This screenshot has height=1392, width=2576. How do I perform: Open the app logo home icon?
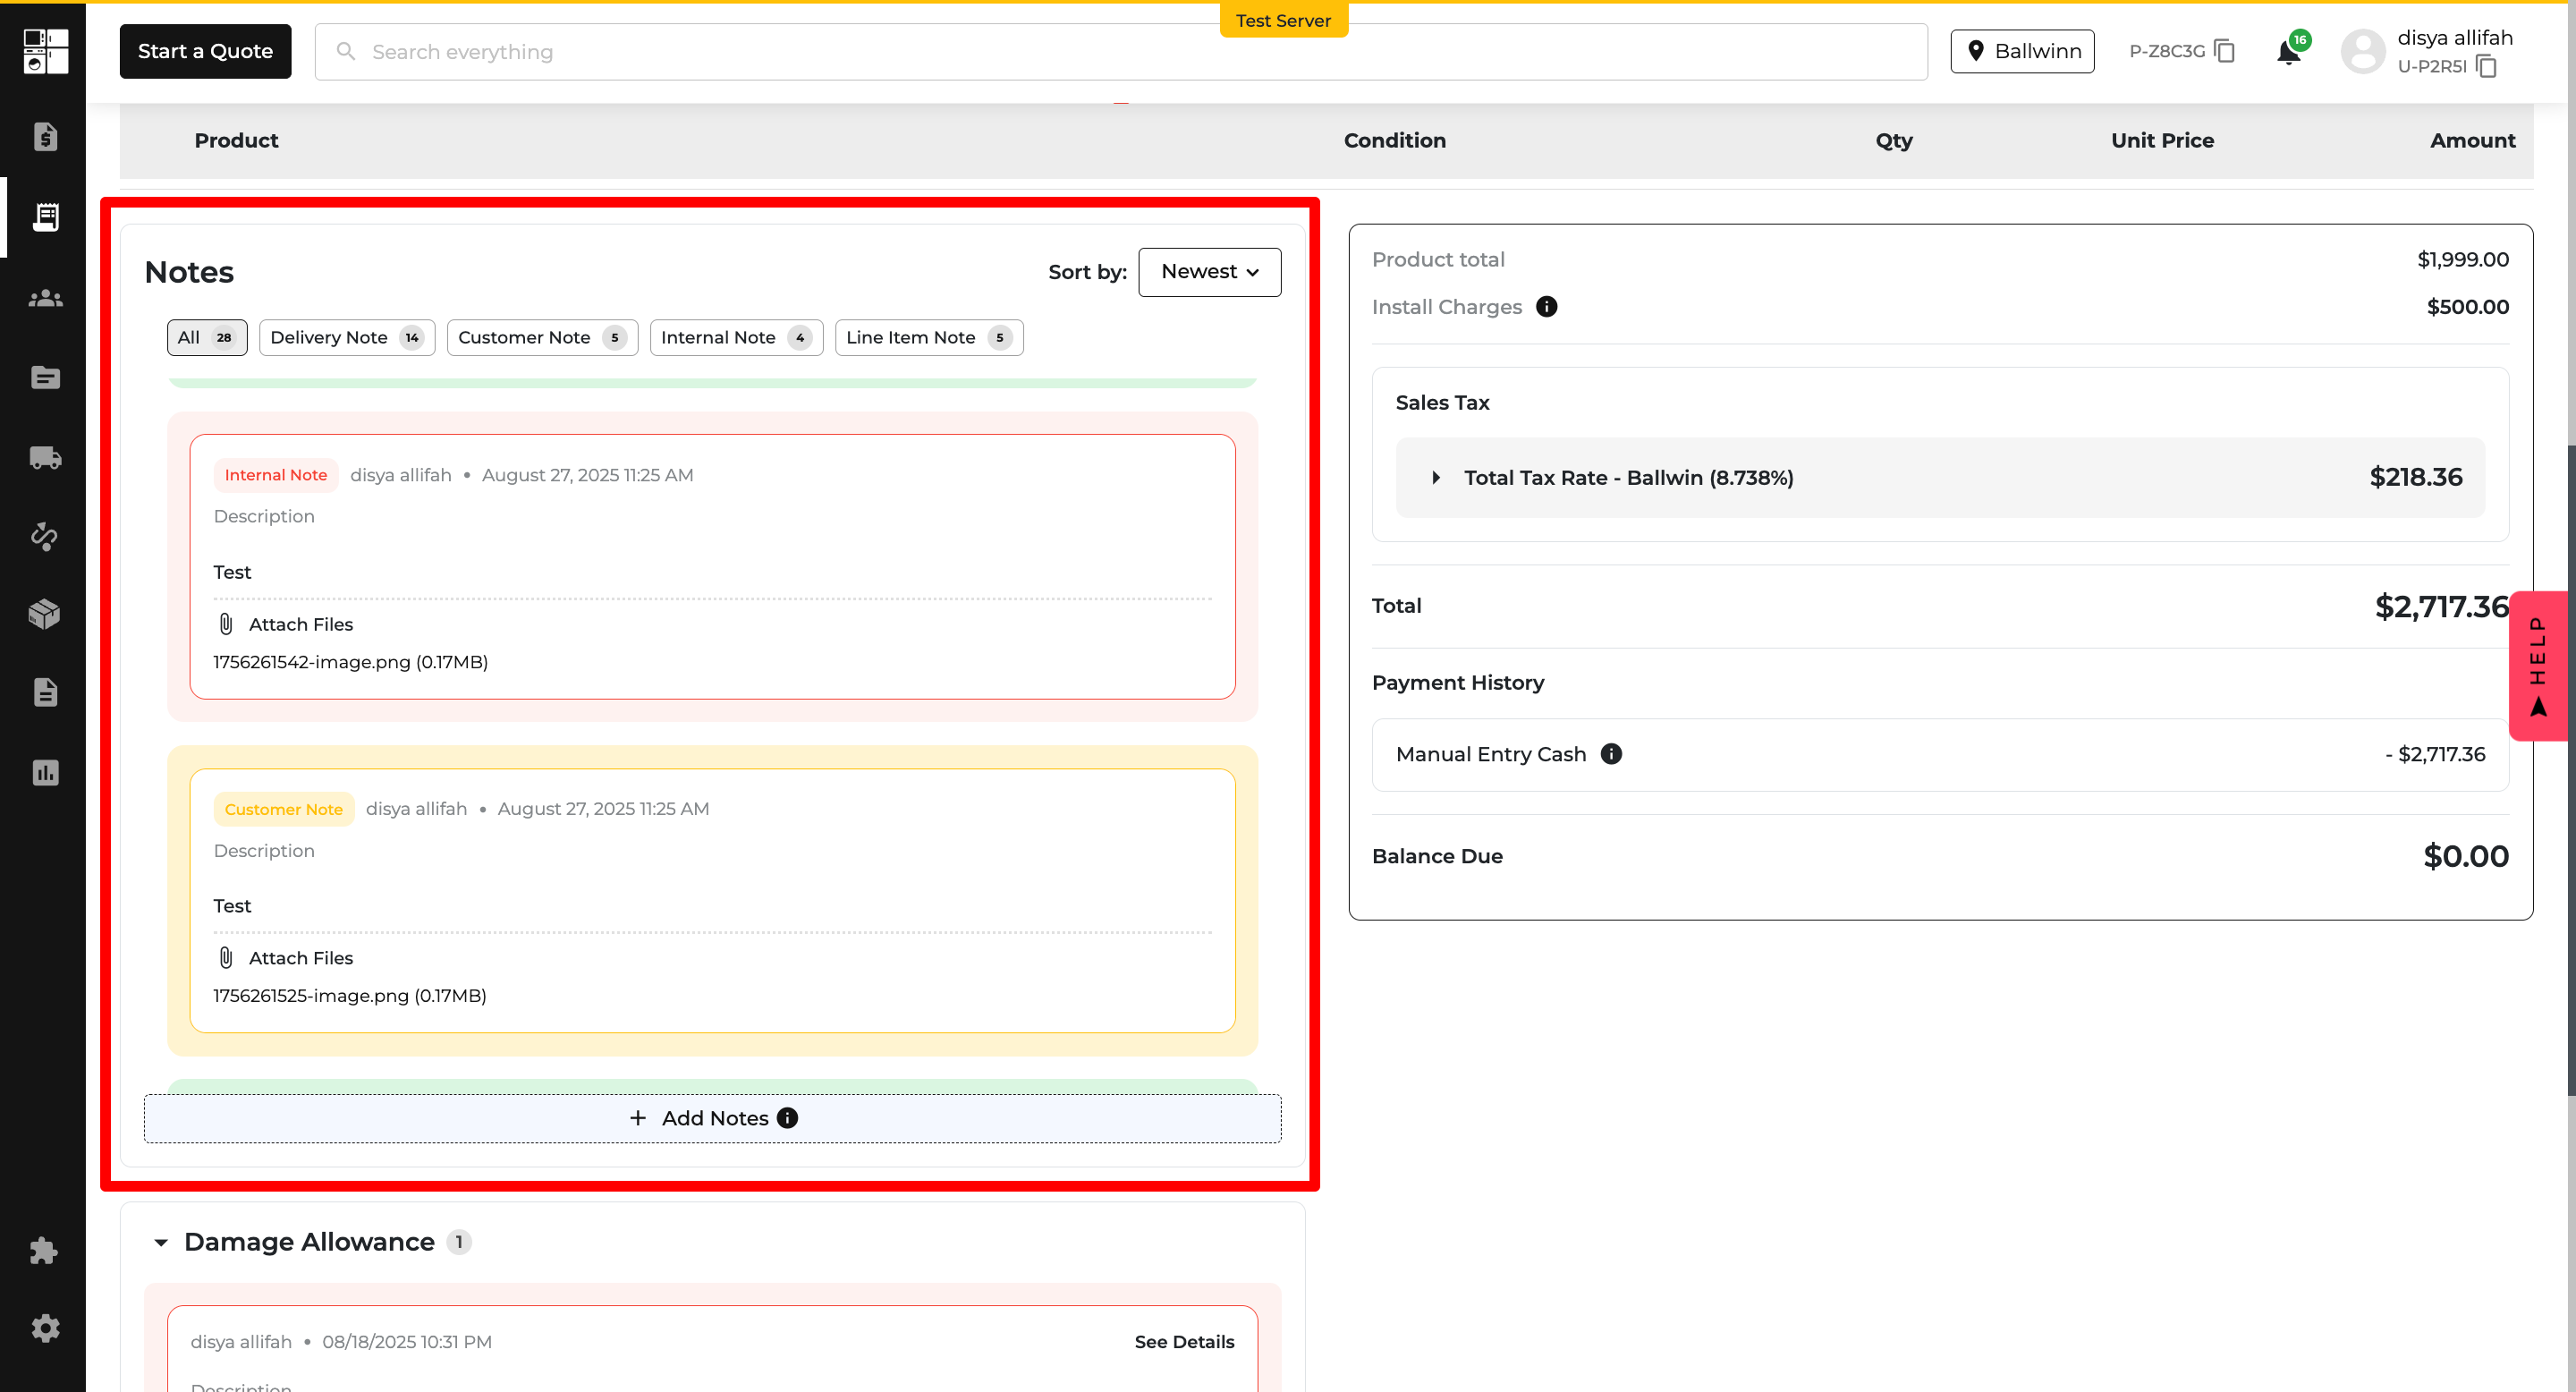46,51
